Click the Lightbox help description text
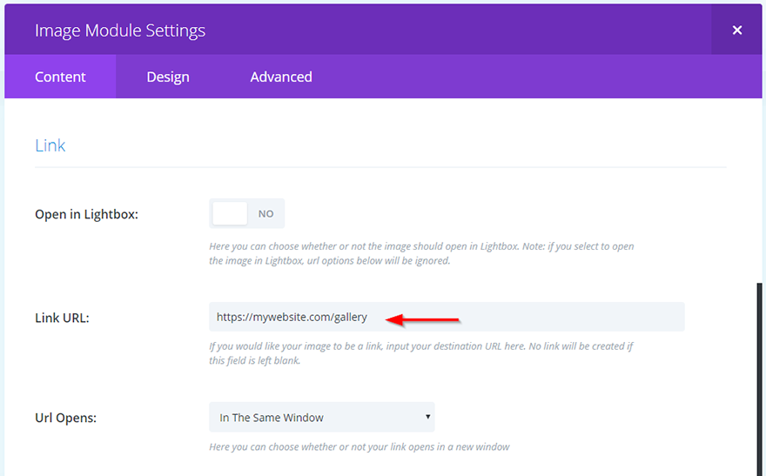766x476 pixels. pos(421,253)
